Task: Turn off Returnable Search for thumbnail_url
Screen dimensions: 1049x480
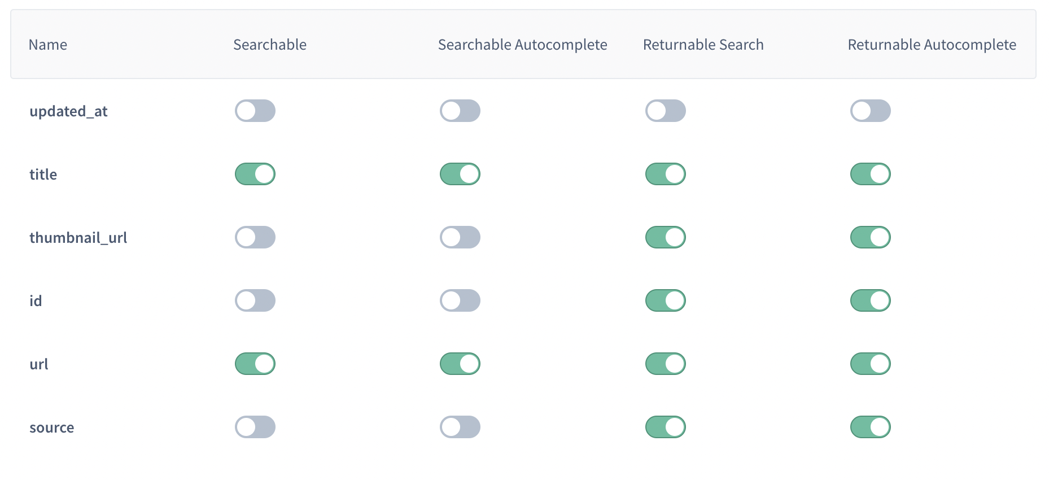Action: click(666, 237)
